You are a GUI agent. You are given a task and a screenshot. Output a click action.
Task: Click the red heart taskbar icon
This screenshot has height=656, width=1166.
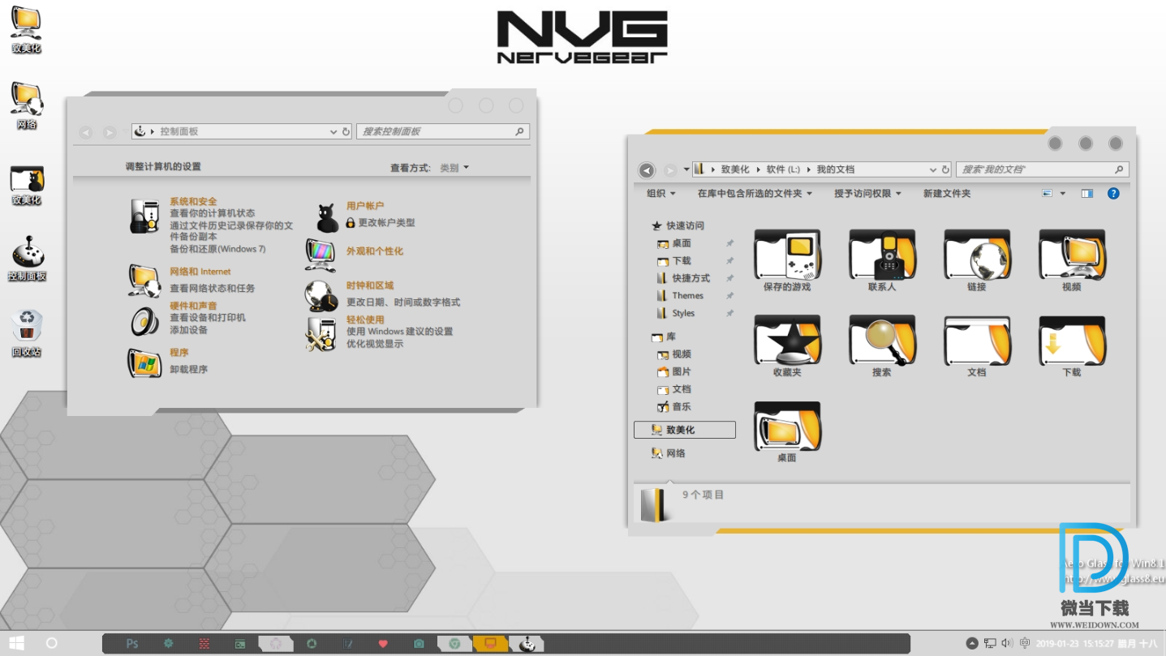[383, 644]
